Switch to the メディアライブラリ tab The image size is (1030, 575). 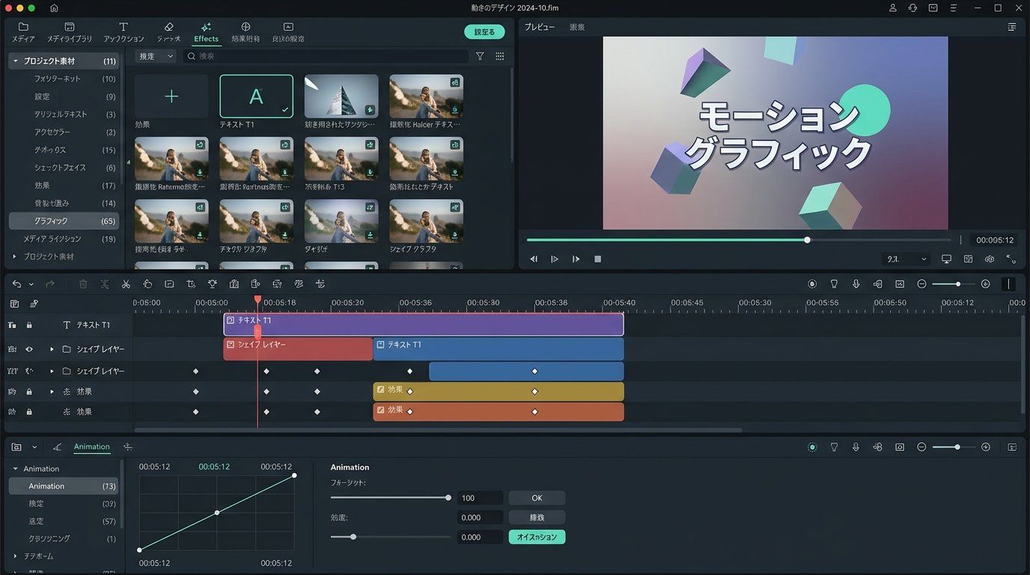(x=70, y=32)
